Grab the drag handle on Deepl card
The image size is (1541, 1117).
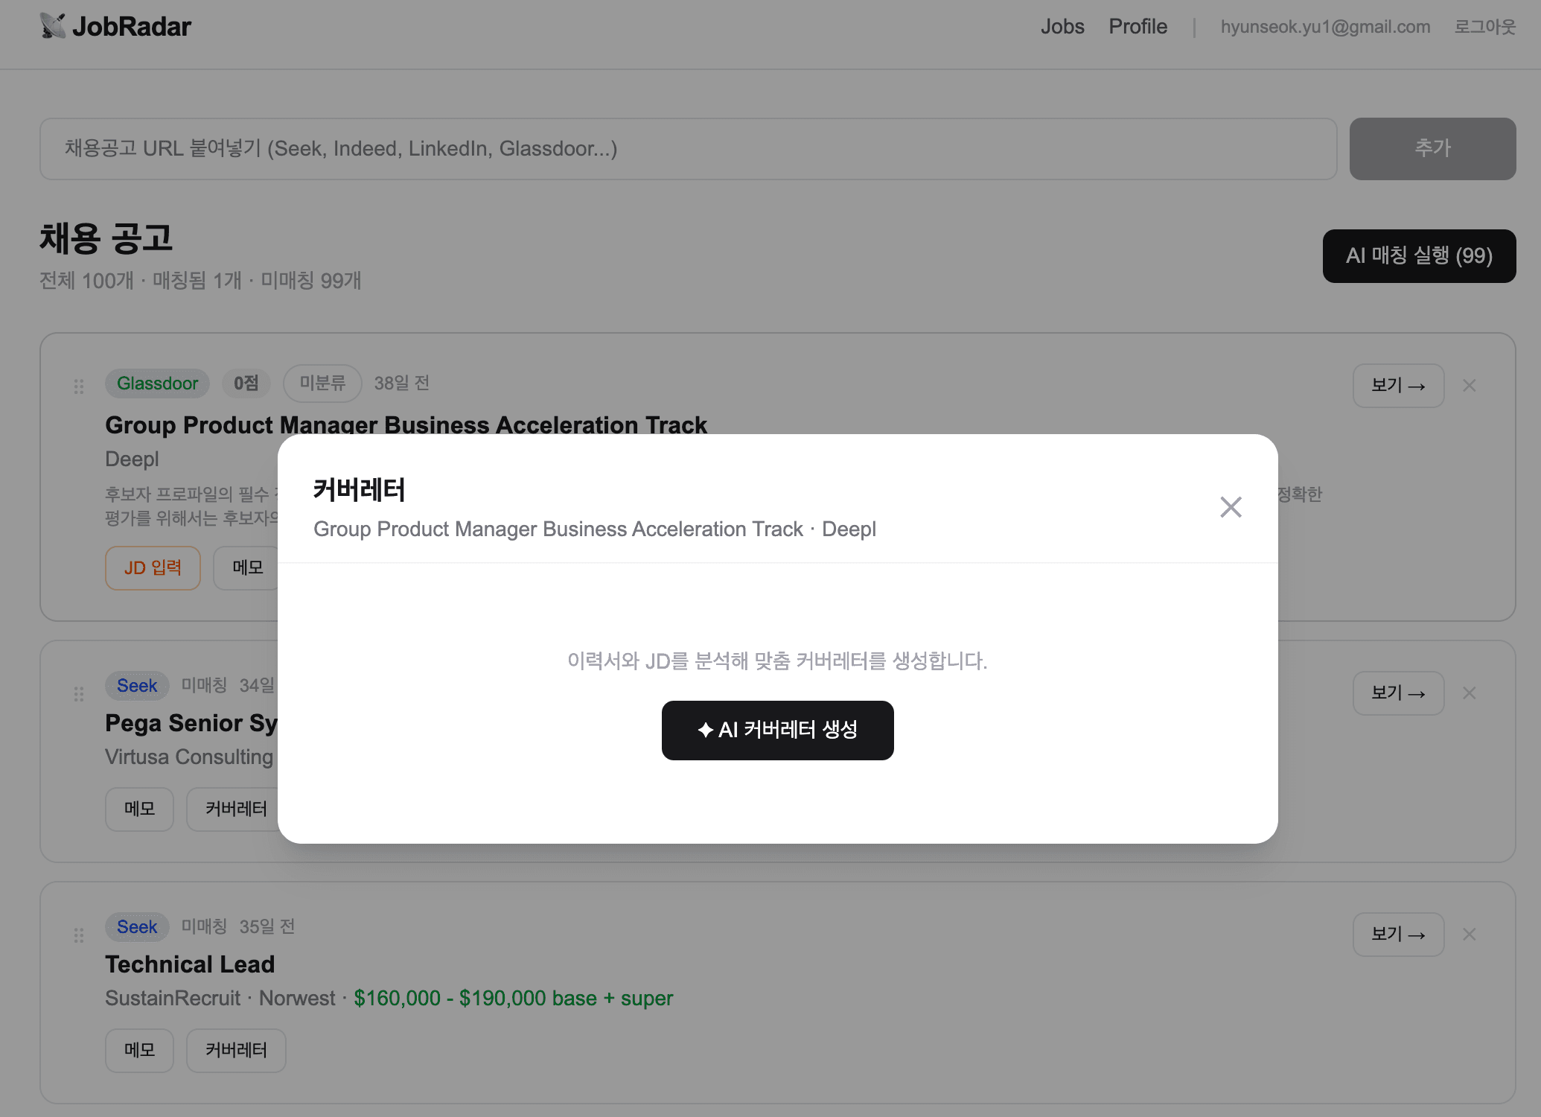coord(79,386)
